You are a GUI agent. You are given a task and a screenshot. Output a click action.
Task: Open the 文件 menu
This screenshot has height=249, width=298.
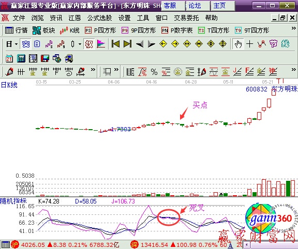[19, 18]
